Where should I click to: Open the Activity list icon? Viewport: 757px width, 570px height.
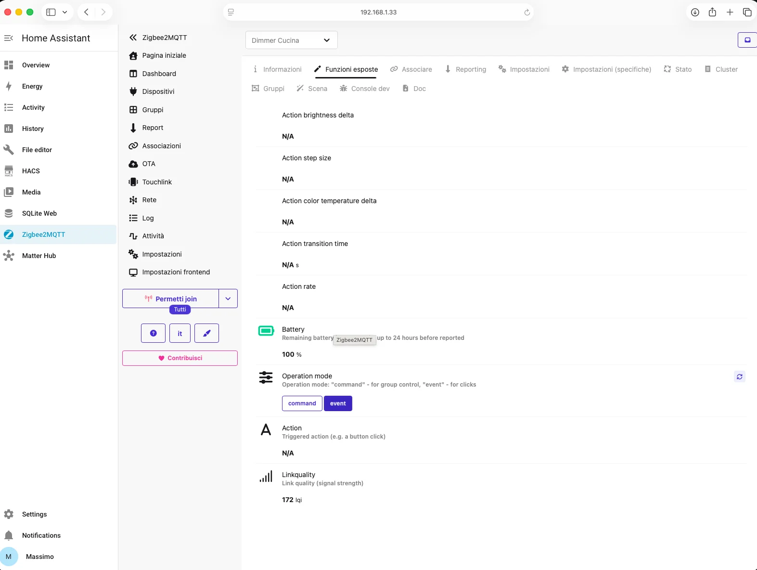point(9,107)
